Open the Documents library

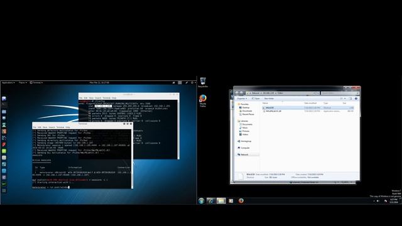point(246,124)
